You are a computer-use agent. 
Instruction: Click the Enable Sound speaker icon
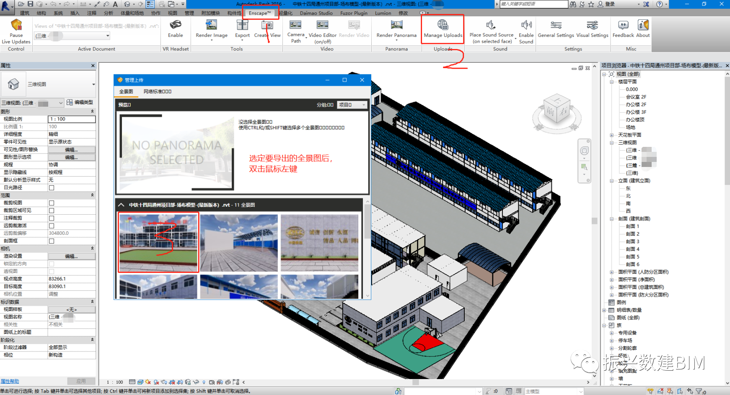(x=526, y=25)
